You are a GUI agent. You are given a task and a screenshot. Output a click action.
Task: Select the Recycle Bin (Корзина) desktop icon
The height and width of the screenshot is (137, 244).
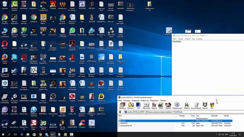[5, 5]
